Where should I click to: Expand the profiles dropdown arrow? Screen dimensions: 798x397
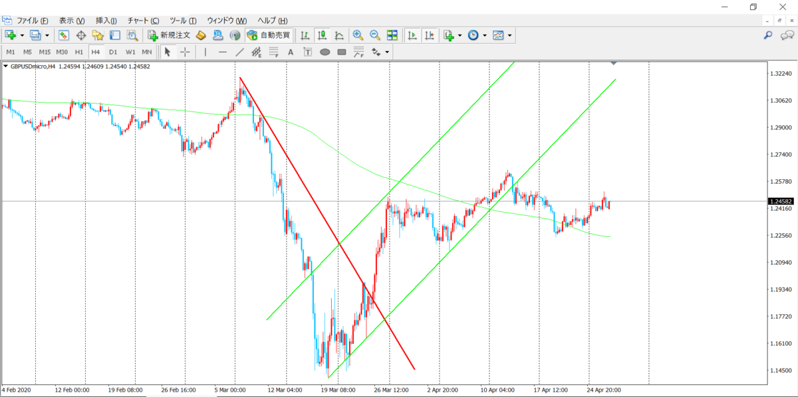pyautogui.click(x=47, y=35)
